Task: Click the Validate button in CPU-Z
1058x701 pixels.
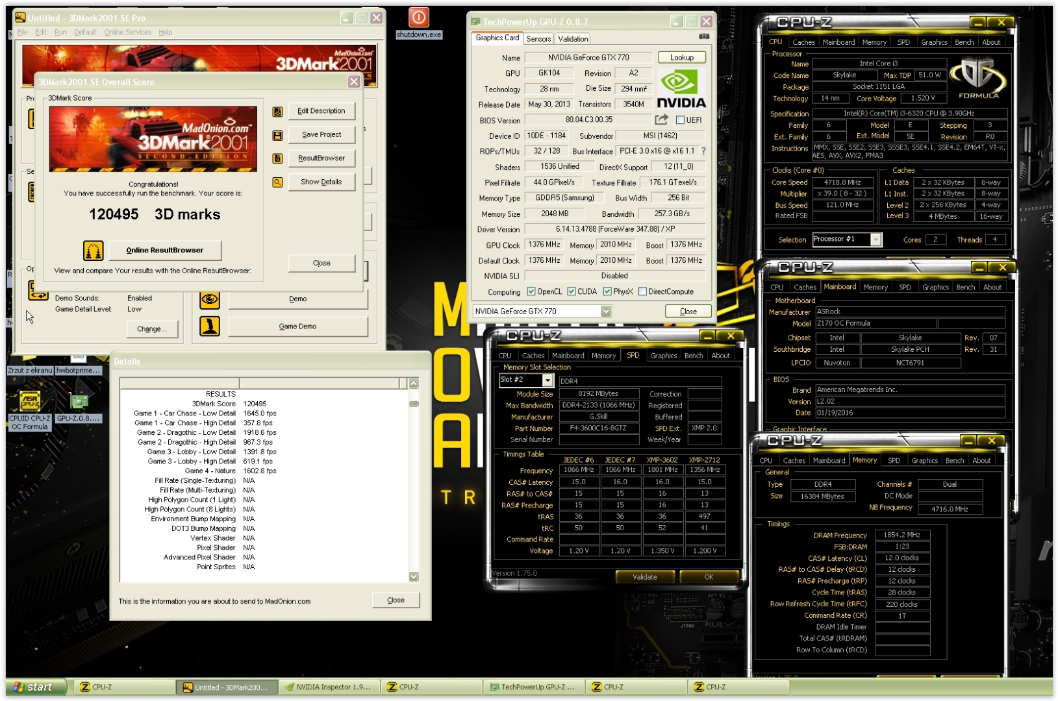Action: pyautogui.click(x=645, y=577)
